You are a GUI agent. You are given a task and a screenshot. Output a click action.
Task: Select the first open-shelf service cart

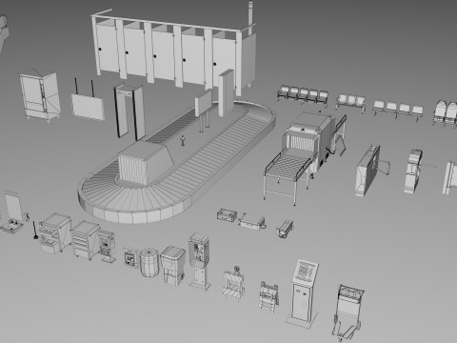tap(55, 233)
